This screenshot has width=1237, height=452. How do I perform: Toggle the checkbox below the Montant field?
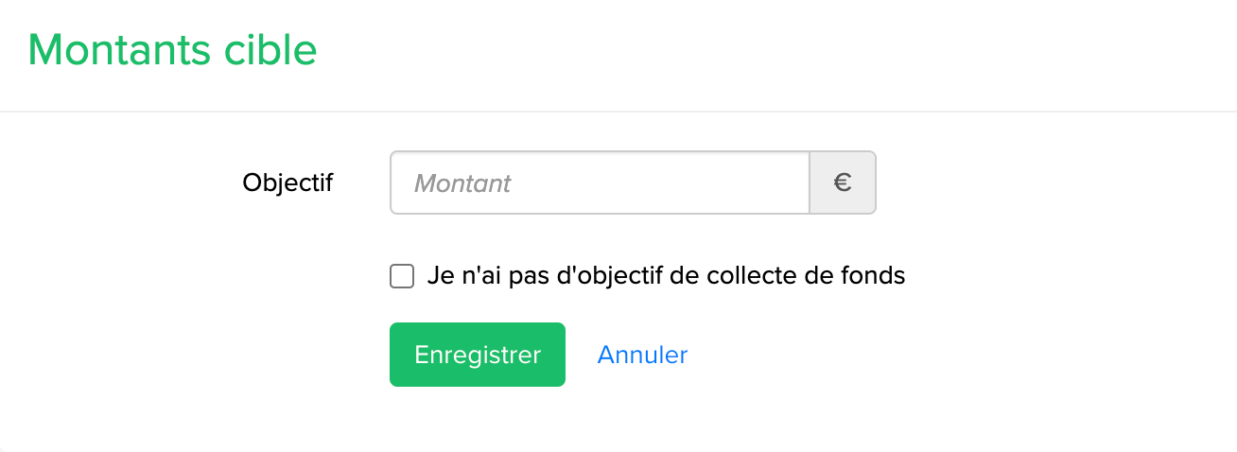point(402,276)
